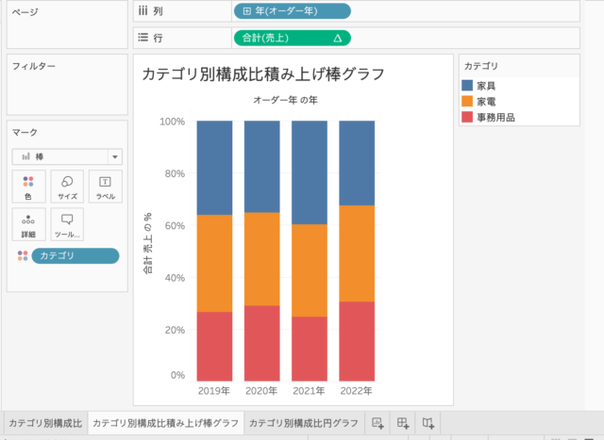Select the 家具 blue legend swatch
604x440 pixels.
pyautogui.click(x=467, y=86)
